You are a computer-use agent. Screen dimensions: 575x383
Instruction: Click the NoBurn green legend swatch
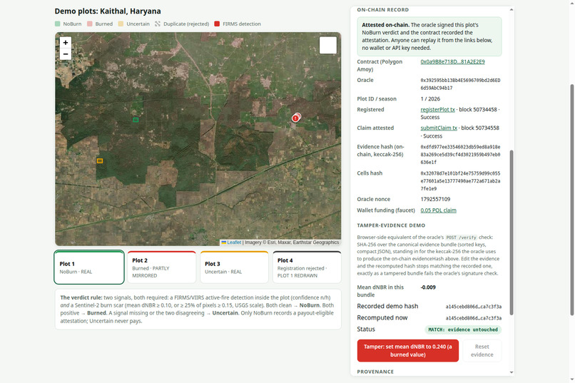(x=57, y=24)
